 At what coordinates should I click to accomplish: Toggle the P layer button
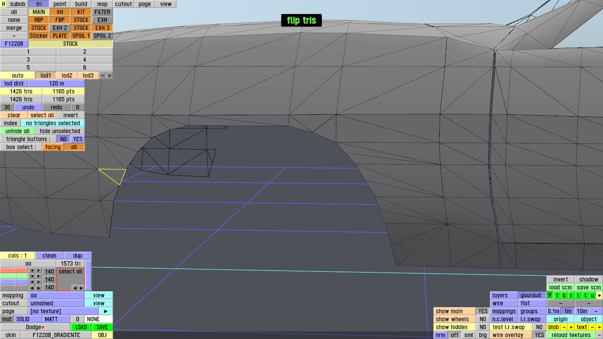pos(550,295)
